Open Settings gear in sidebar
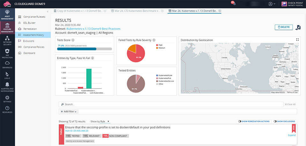The width and height of the screenshot is (306, 146). click(x=7, y=99)
